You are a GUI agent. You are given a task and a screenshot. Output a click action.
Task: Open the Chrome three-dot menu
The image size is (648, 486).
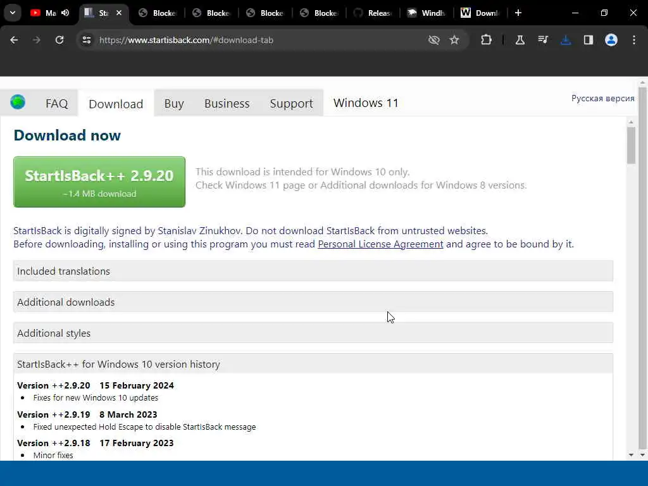[634, 40]
